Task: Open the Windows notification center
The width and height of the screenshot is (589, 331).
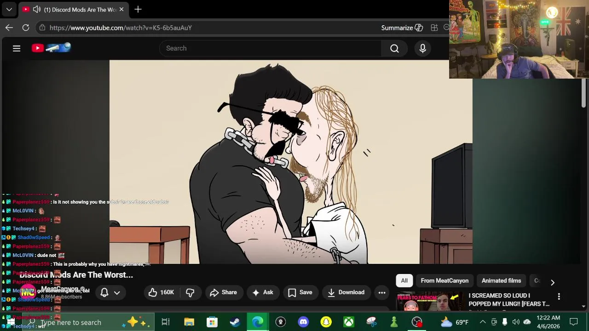Action: [x=574, y=322]
